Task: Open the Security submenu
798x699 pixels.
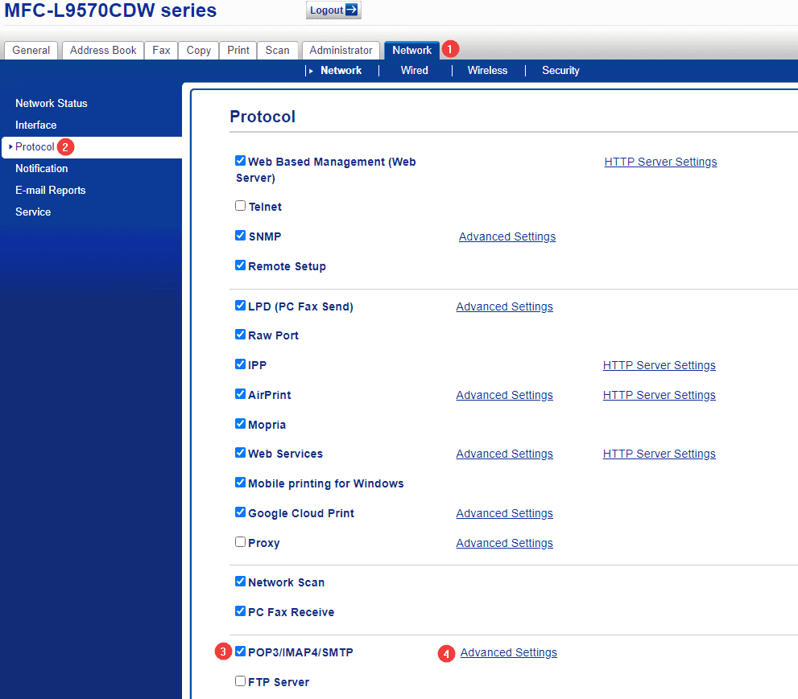Action: [x=560, y=71]
